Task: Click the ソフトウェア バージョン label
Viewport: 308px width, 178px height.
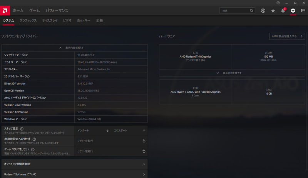Action: point(16,55)
